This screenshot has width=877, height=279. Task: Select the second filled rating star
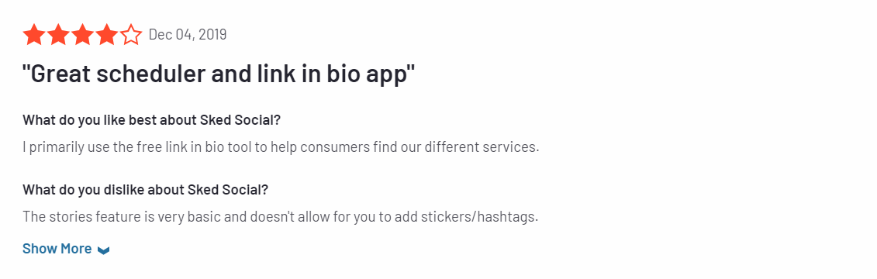coord(58,35)
